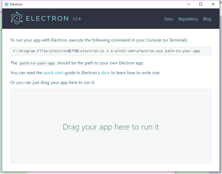Open the Blog link
The height and width of the screenshot is (174, 222).
[x=207, y=19]
